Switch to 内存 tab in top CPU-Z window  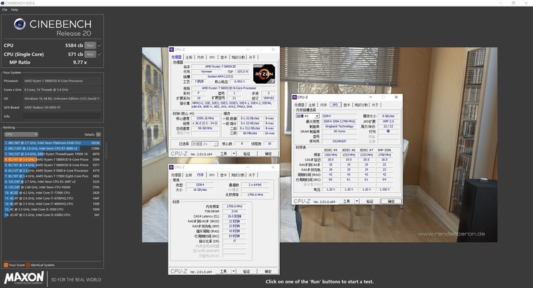coord(201,57)
